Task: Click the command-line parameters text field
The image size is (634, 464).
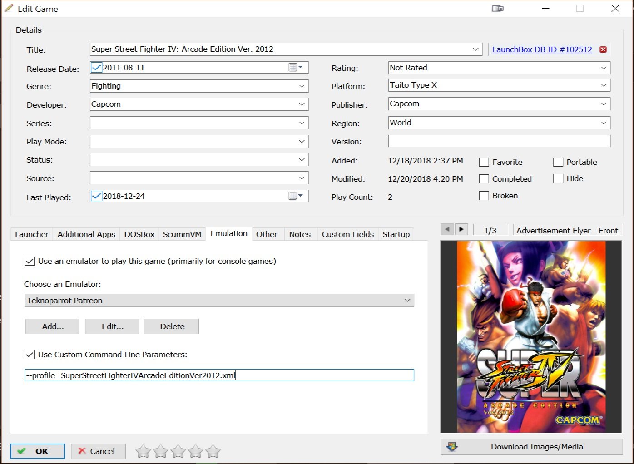Action: click(x=219, y=375)
